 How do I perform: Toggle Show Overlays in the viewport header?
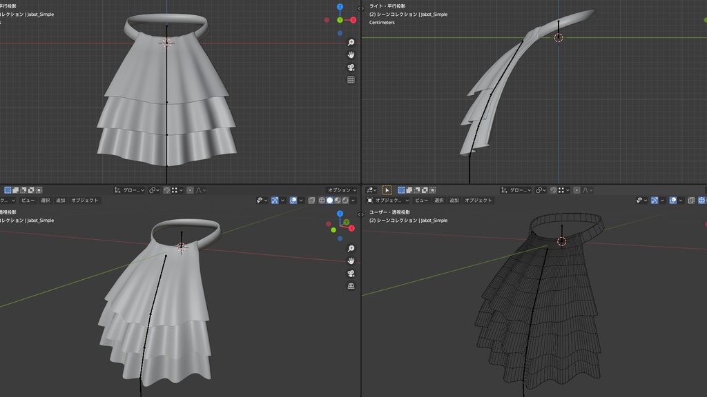tap(293, 201)
